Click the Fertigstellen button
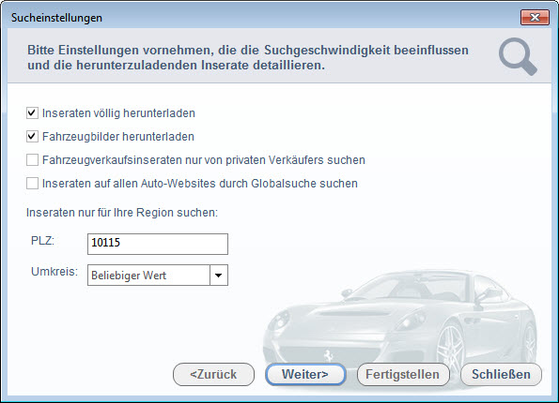 pyautogui.click(x=403, y=374)
